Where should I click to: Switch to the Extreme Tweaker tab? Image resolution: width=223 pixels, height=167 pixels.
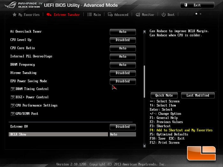click(63, 15)
